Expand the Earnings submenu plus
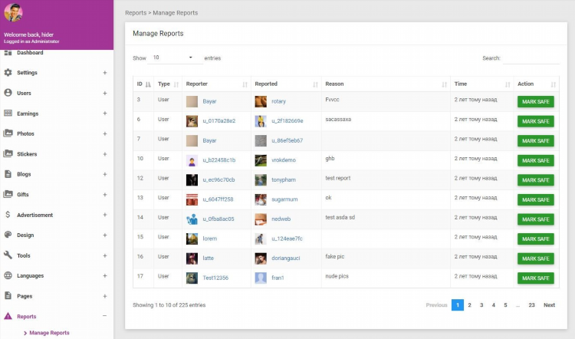This screenshot has height=339, width=575. (105, 114)
